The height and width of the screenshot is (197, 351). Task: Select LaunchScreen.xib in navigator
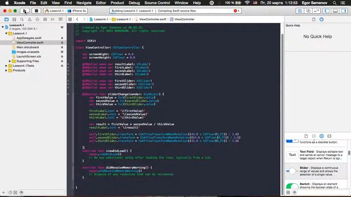click(x=29, y=56)
